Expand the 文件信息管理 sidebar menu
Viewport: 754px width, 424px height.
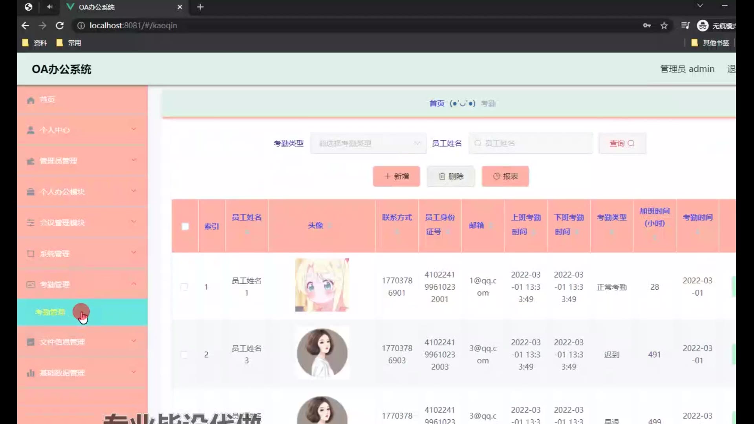click(x=82, y=342)
